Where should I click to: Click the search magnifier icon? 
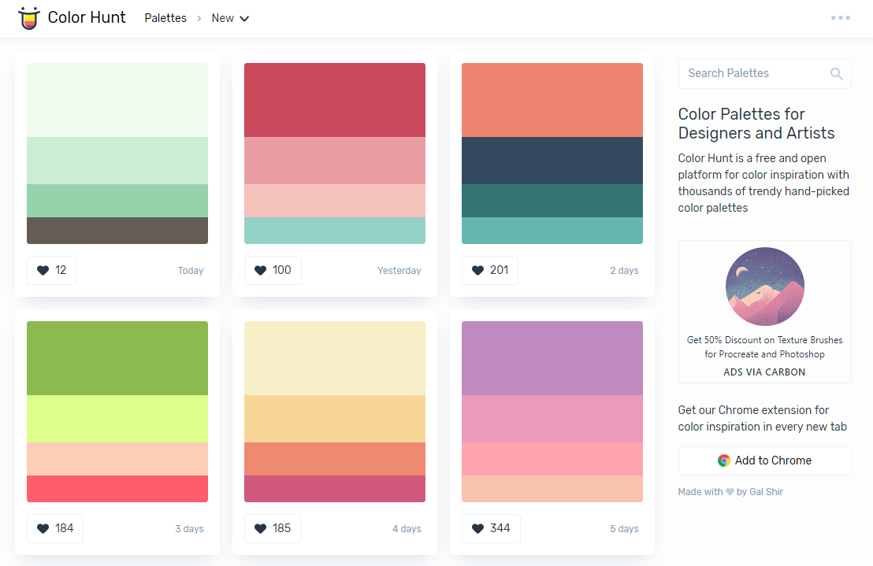point(836,74)
